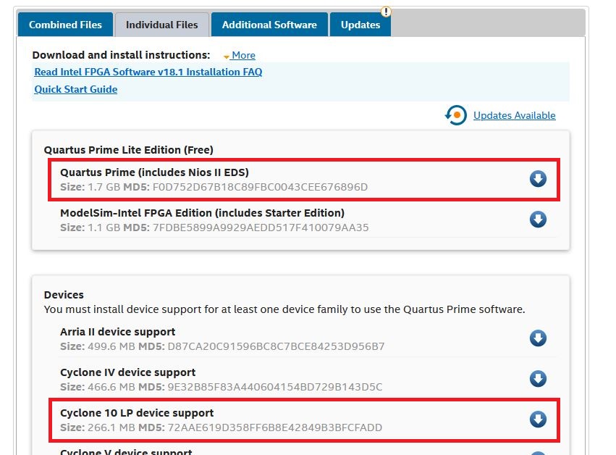Download ModelSim-Intel FPGA Edition installer
Screen dimensions: 616x455
(x=537, y=220)
